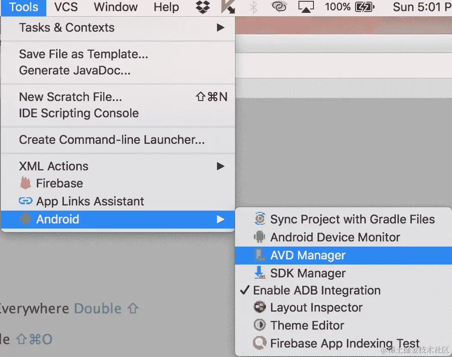452x357 pixels.
Task: Open IDE Scripting Console
Action: (118, 113)
